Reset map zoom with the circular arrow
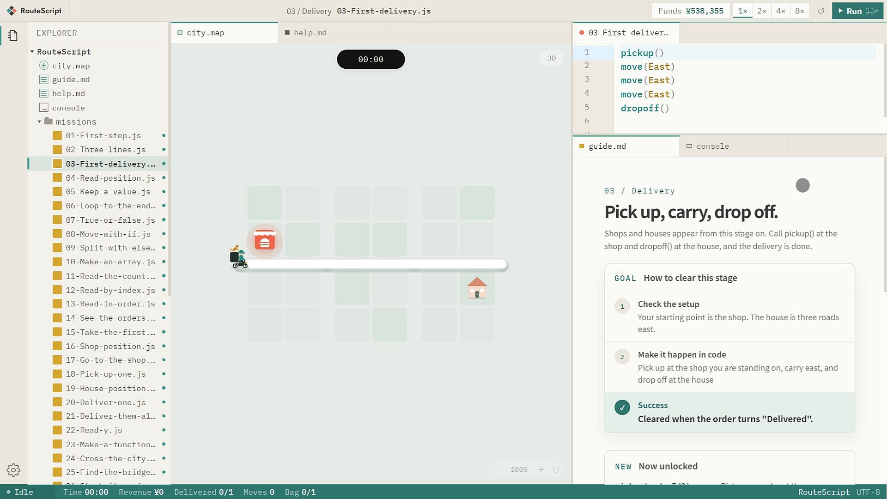Screen dimensions: 887x499 pos(556,469)
